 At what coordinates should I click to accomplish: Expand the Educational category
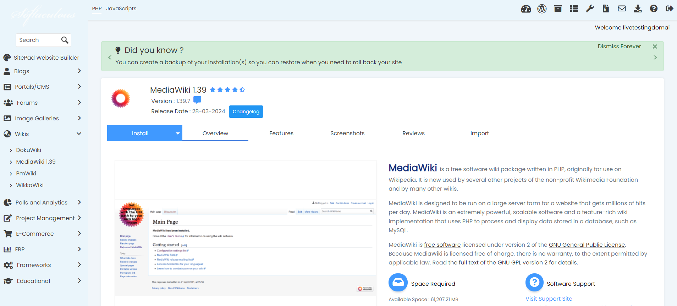tap(42, 281)
